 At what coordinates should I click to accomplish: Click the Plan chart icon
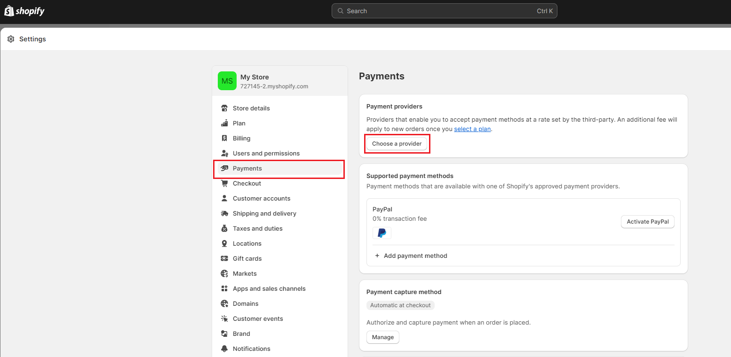[x=224, y=123]
